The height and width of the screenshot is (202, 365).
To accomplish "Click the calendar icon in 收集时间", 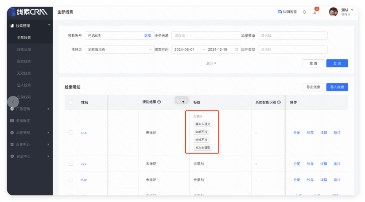I will click(236, 50).
